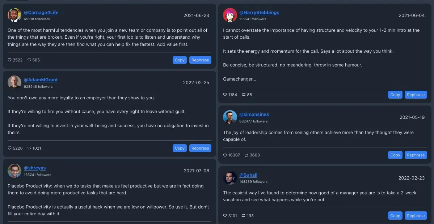
Task: Click the heart icon on simonsinek's tweet
Action: coord(225,155)
